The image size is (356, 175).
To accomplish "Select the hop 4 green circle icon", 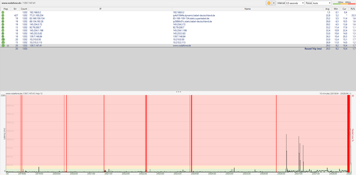I will (3, 21).
